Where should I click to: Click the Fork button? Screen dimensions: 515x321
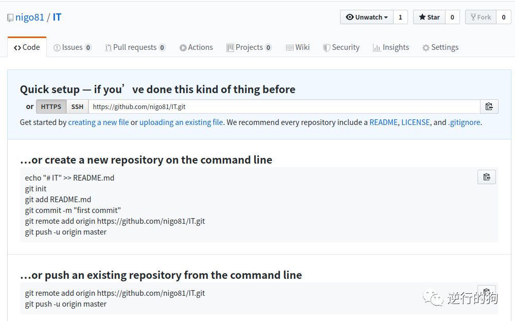(481, 17)
